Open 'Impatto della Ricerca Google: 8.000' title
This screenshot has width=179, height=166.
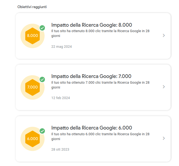pyautogui.click(x=92, y=25)
